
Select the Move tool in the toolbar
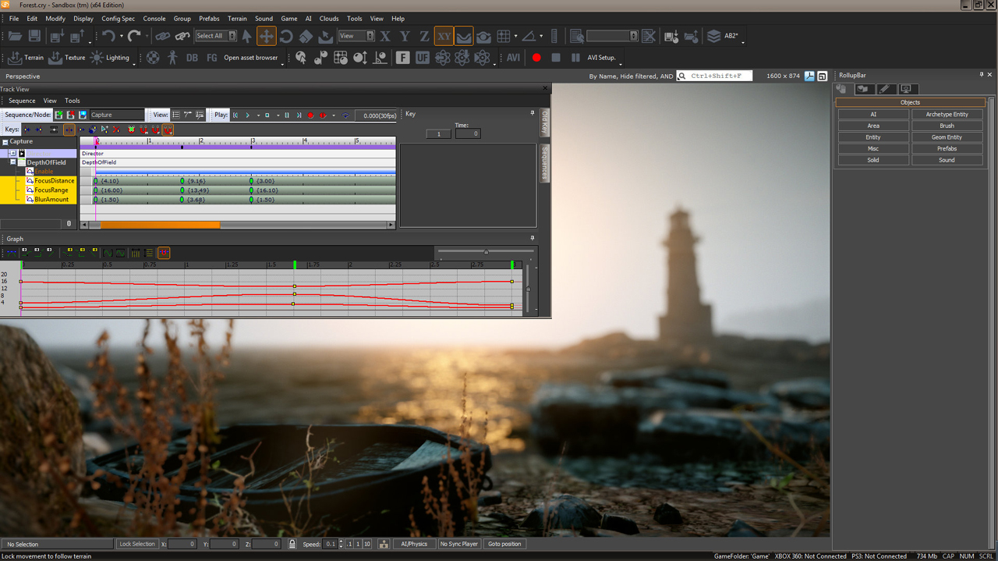pos(267,36)
